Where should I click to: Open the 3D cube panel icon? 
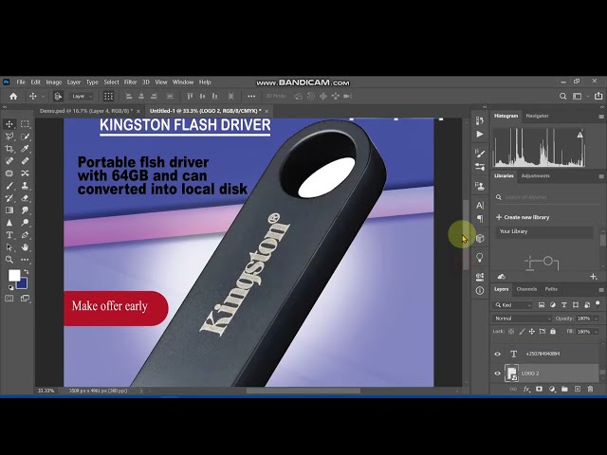pyautogui.click(x=480, y=238)
